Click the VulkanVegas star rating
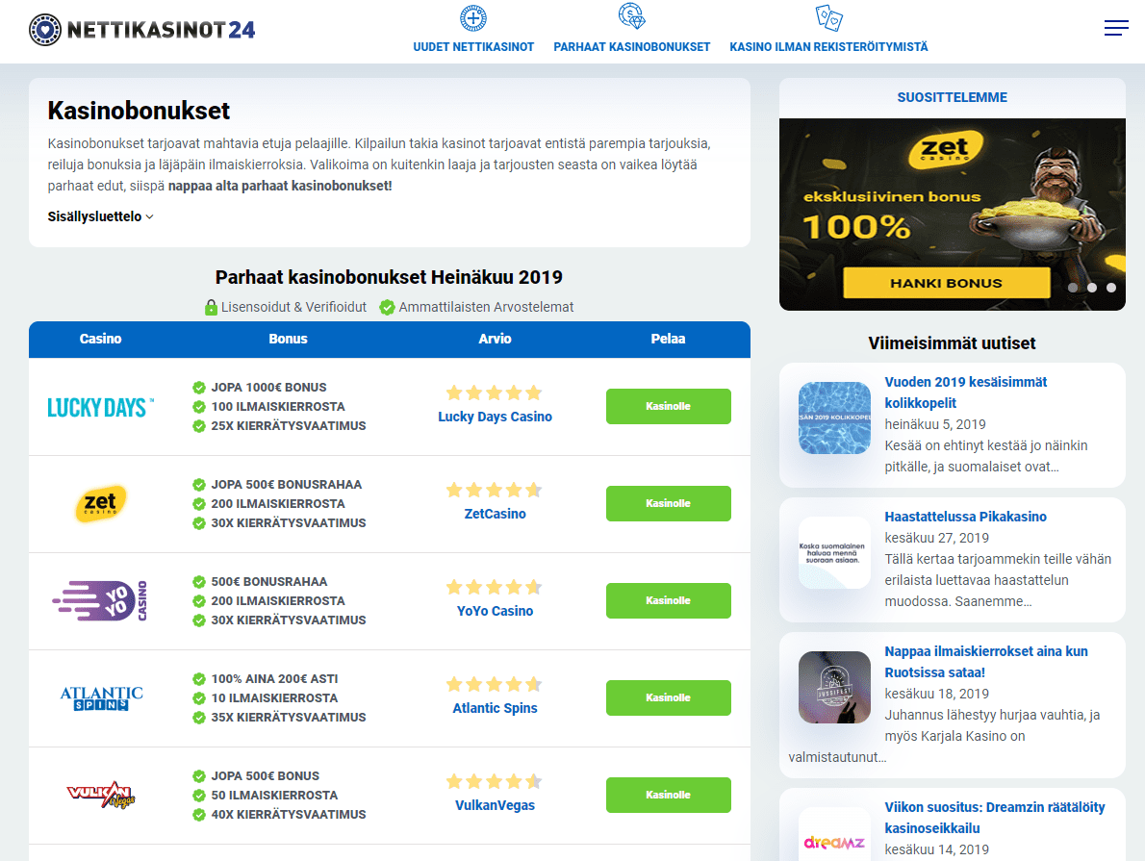The image size is (1145, 861). 495,781
